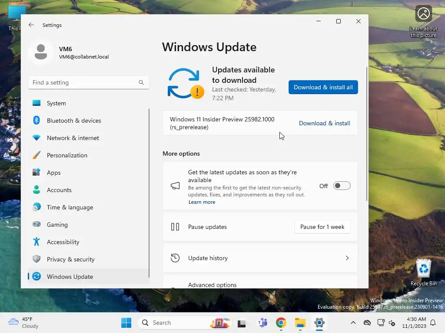Select Apps in the sidebar
This screenshot has height=333, width=445.
coord(89,173)
